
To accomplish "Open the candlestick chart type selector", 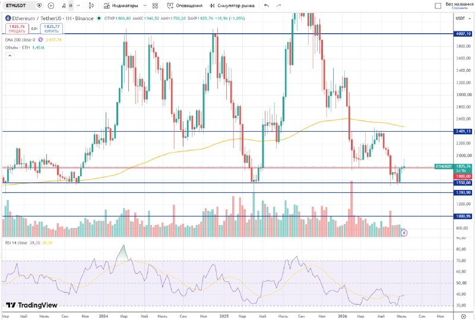I will click(x=91, y=5).
